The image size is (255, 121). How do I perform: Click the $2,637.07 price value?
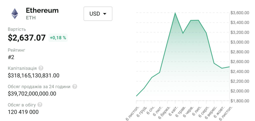click(x=27, y=38)
